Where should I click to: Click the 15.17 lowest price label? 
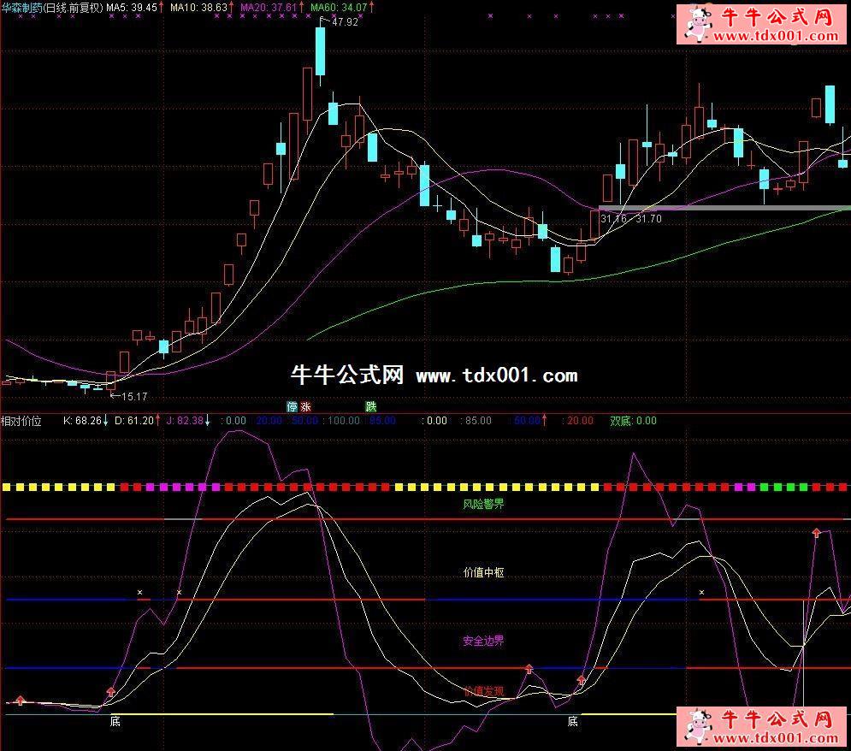(x=134, y=397)
